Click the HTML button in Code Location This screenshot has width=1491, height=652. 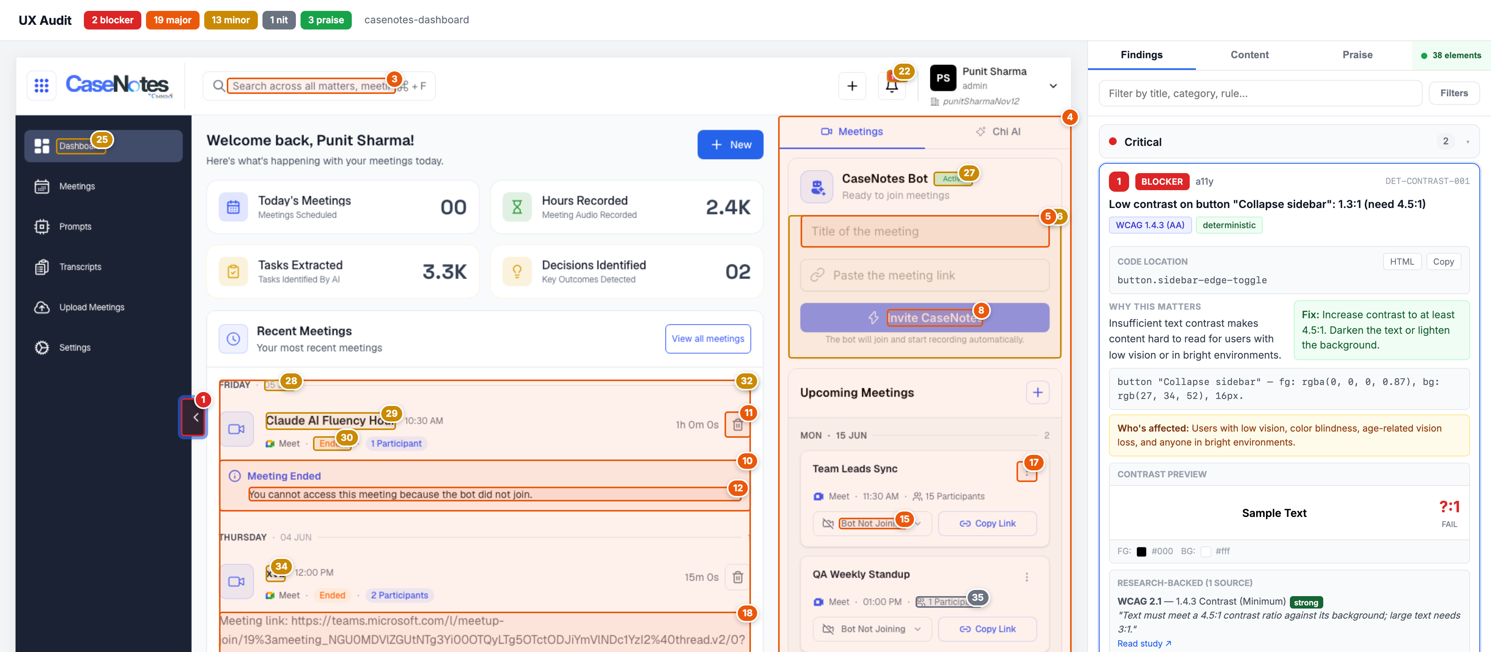1401,262
